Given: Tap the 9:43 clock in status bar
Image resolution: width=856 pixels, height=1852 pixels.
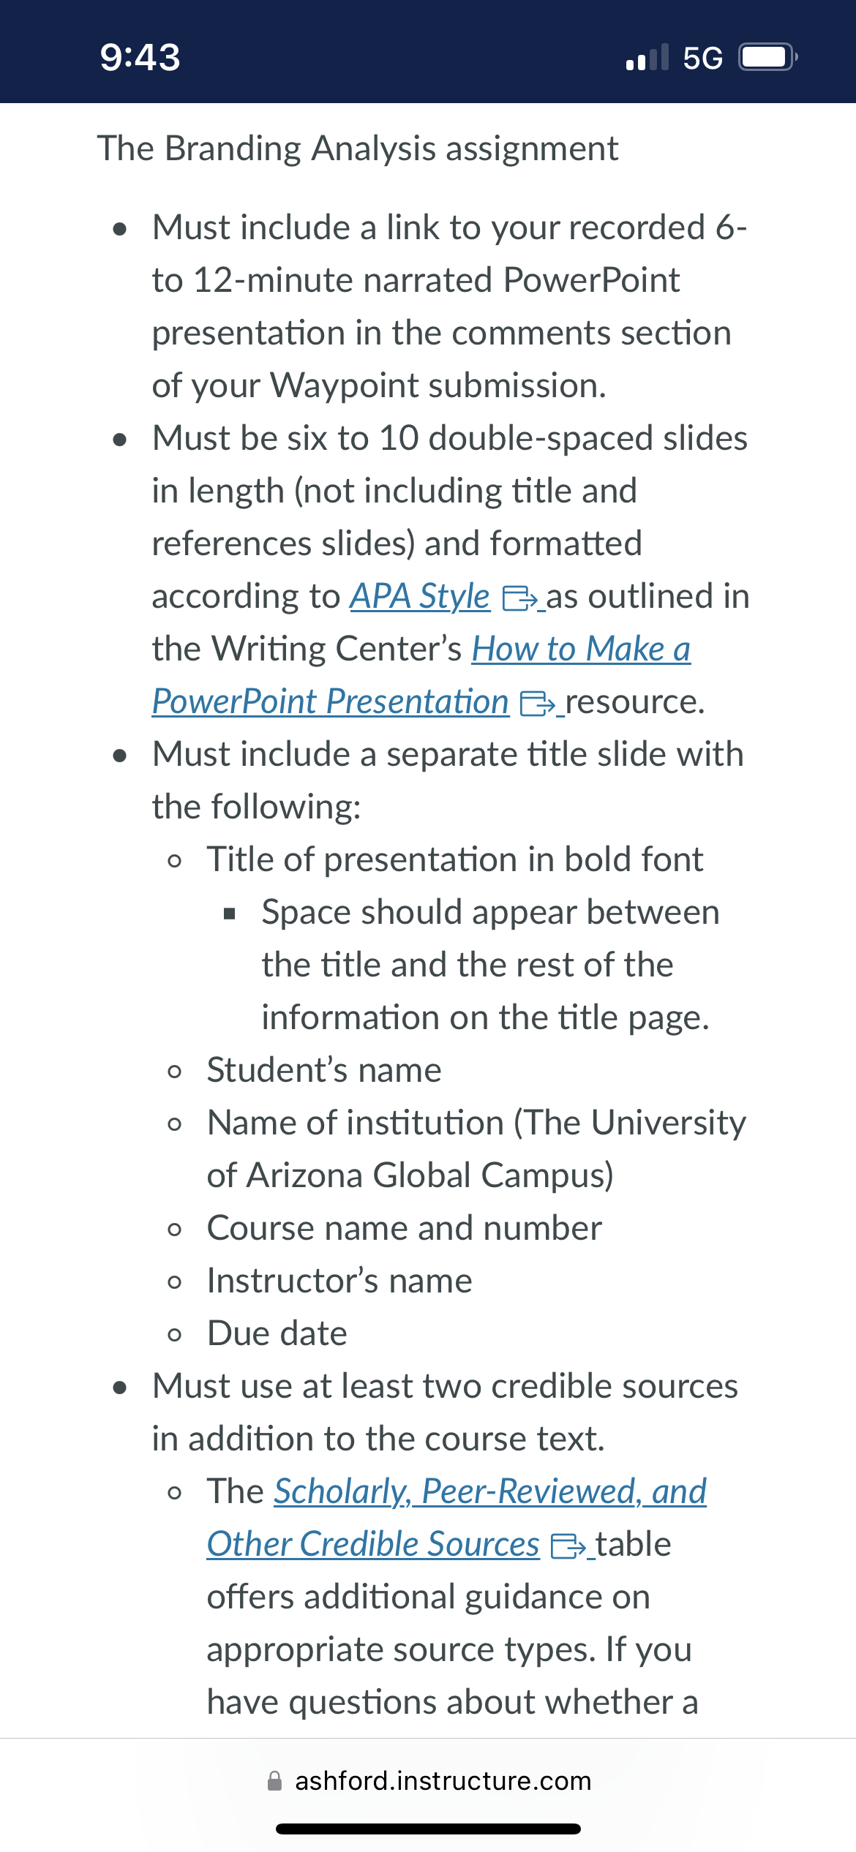Looking at the screenshot, I should [x=140, y=57].
